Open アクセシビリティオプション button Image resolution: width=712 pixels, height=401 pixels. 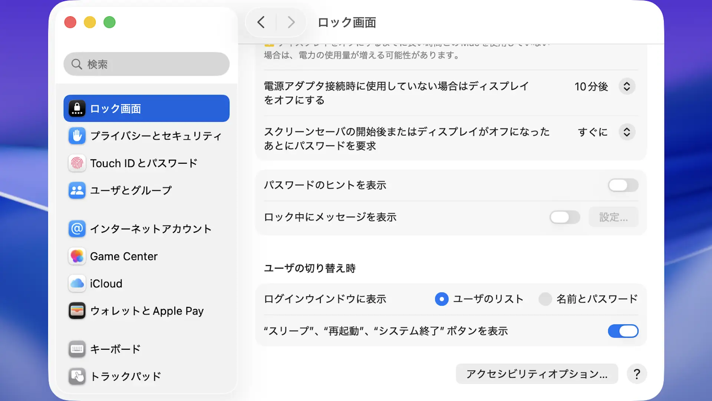pos(537,374)
